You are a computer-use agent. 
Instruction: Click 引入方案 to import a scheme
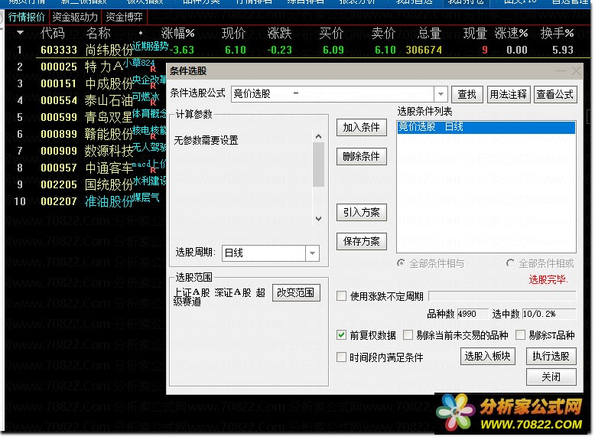tap(361, 212)
